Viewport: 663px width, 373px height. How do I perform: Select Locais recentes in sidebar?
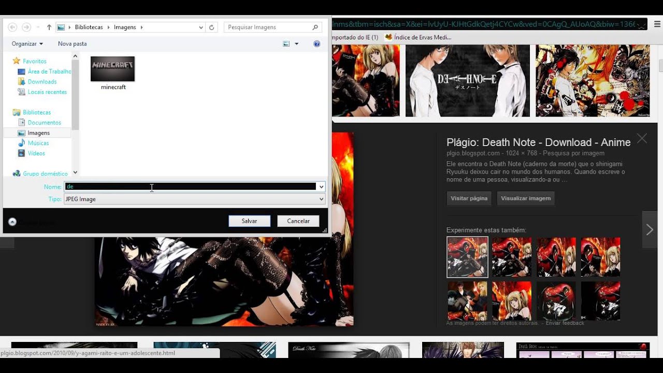tap(47, 92)
